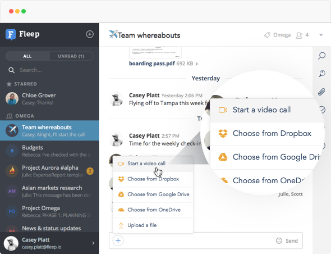Click the Send button
331x254 pixels.
pyautogui.click(x=292, y=241)
